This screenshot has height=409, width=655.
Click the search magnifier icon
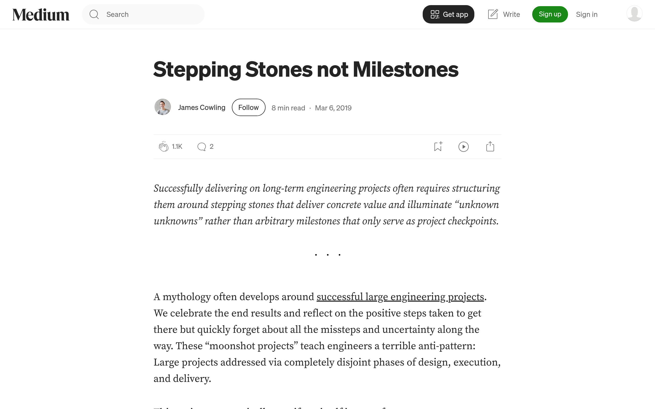tap(94, 14)
